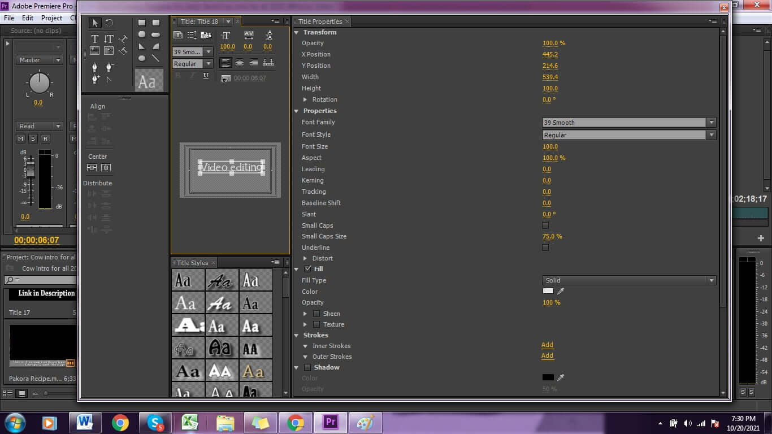Image resolution: width=772 pixels, height=434 pixels.
Task: Open the Master track dropdown
Action: point(39,60)
